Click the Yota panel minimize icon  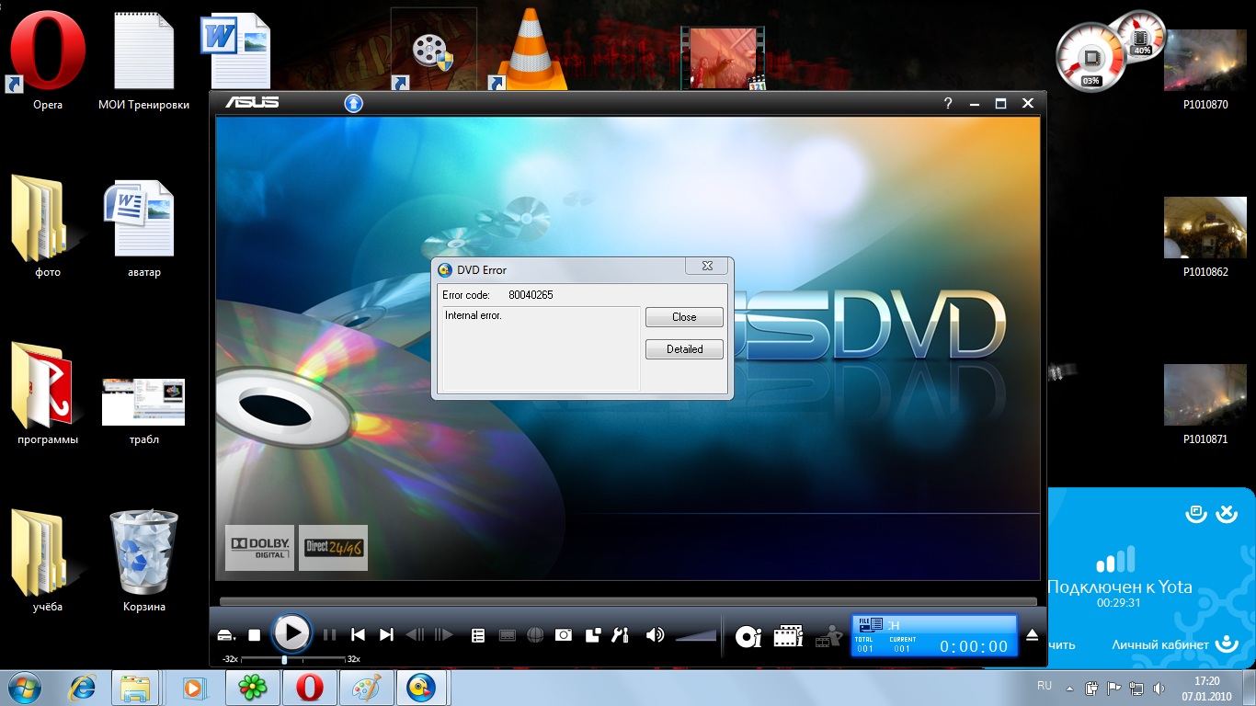[1195, 514]
